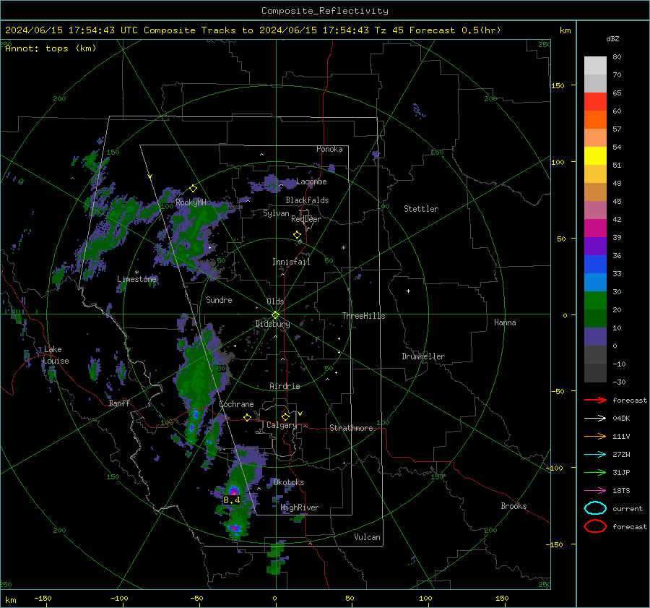The width and height of the screenshot is (650, 608).
Task: Click the Didsbury label
Action: pyautogui.click(x=272, y=324)
